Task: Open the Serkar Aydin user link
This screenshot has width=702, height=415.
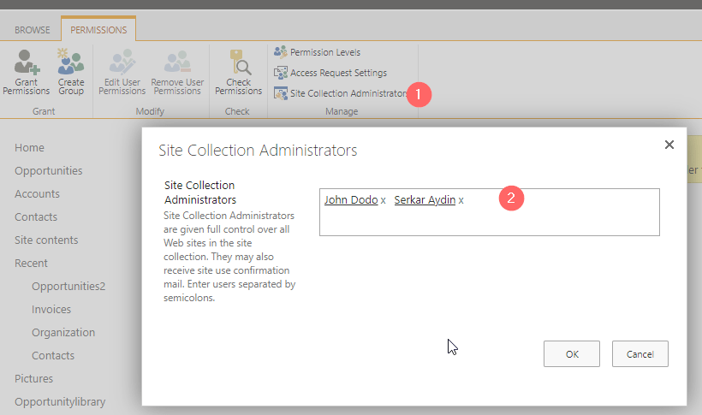Action: tap(425, 199)
